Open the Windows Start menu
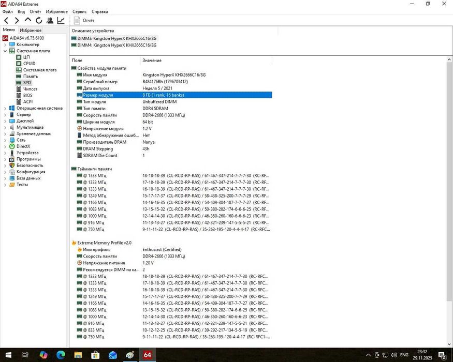 8,355
